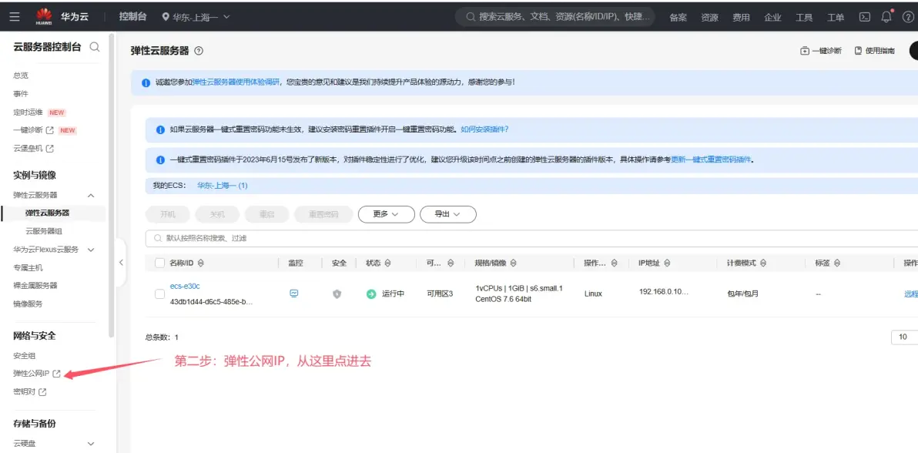Viewport: 918px width, 453px height.
Task: Open the notifications bell
Action: 886,17
